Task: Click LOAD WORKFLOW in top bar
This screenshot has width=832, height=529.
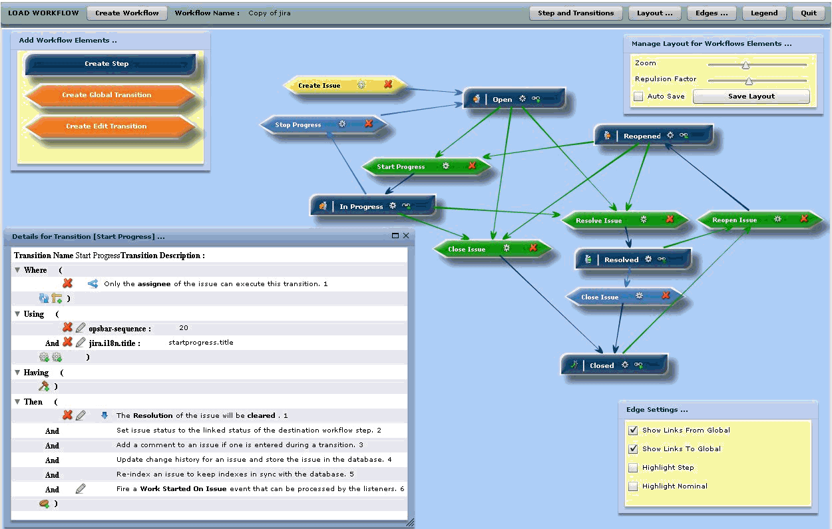Action: pyautogui.click(x=43, y=13)
